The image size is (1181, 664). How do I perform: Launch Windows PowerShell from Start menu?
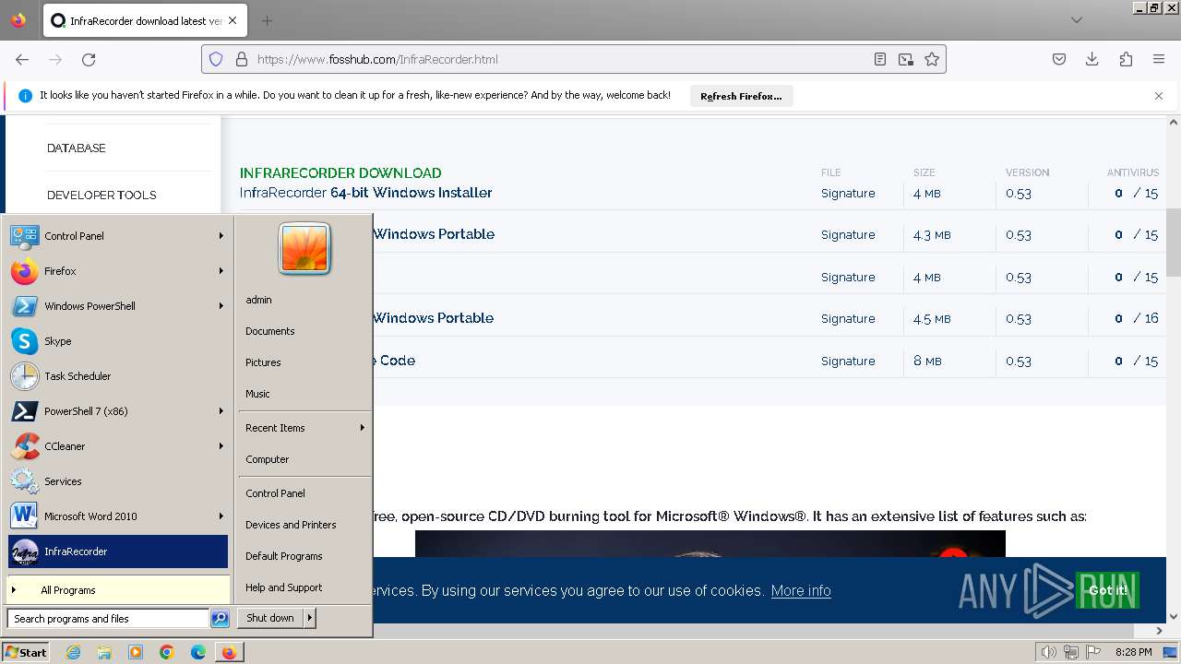point(117,306)
